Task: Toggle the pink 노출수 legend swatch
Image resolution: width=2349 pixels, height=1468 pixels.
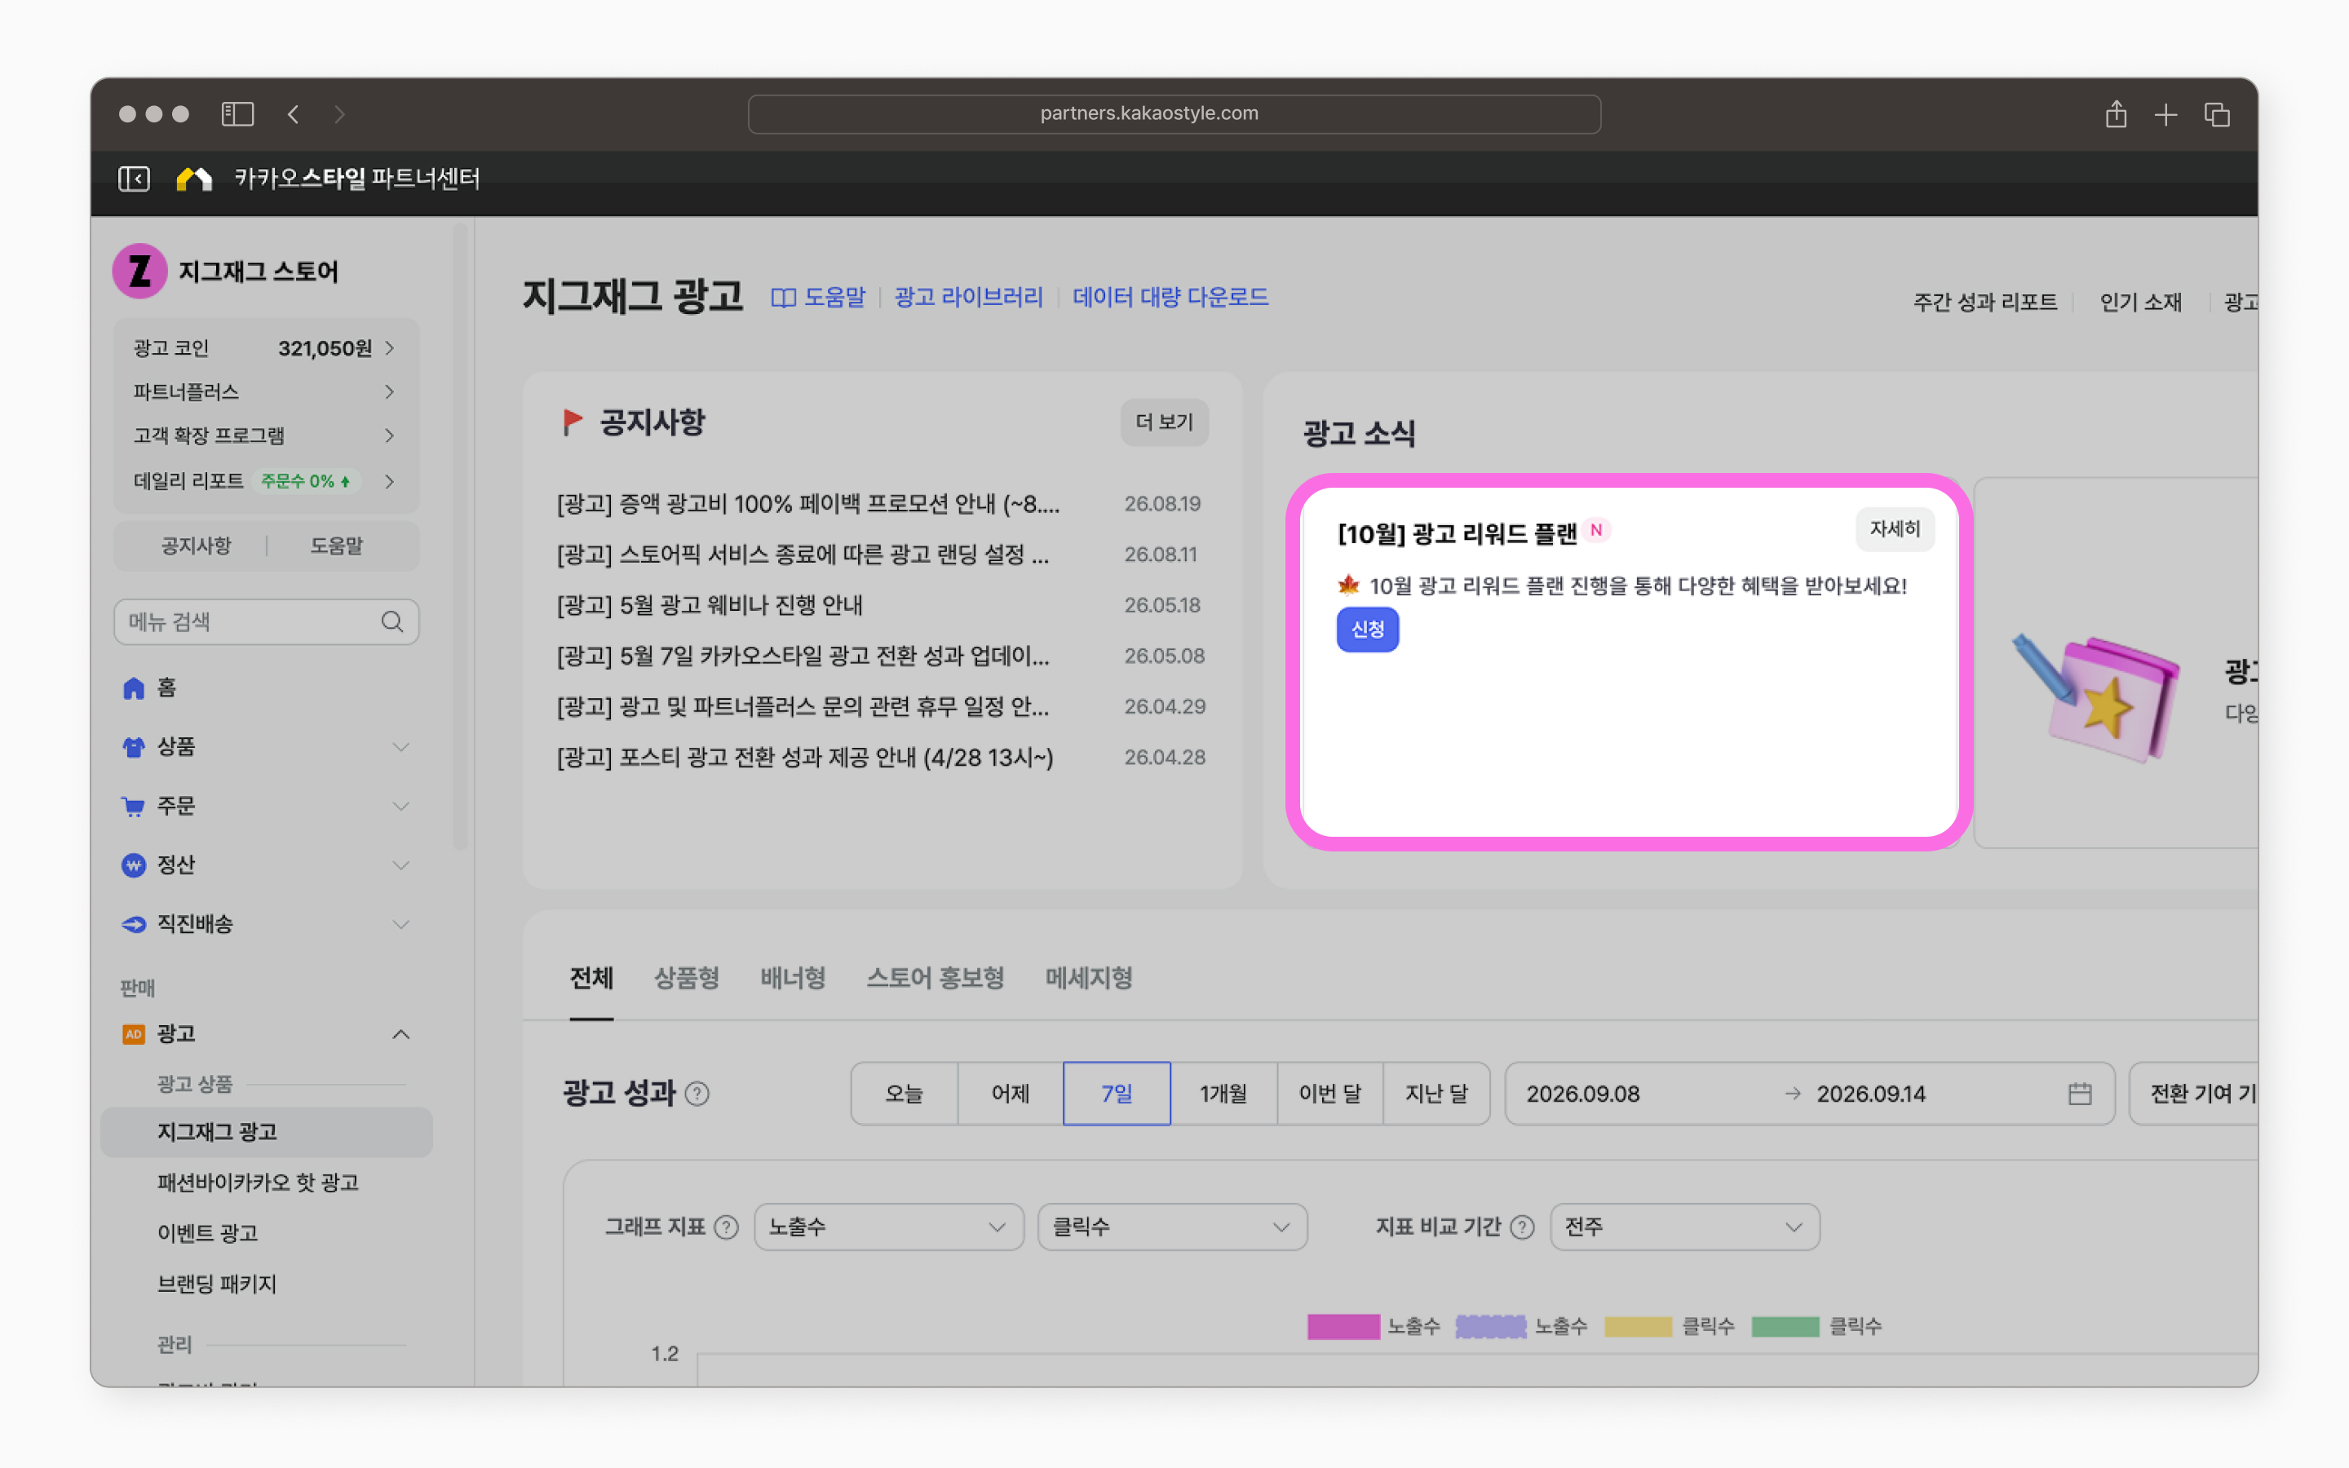Action: [x=1343, y=1326]
